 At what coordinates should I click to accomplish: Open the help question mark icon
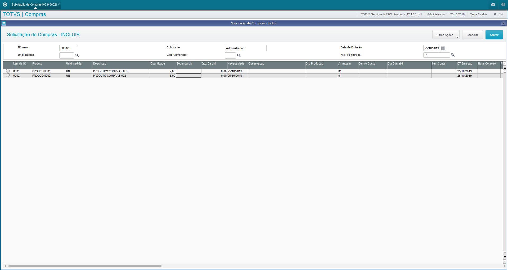(x=503, y=4)
